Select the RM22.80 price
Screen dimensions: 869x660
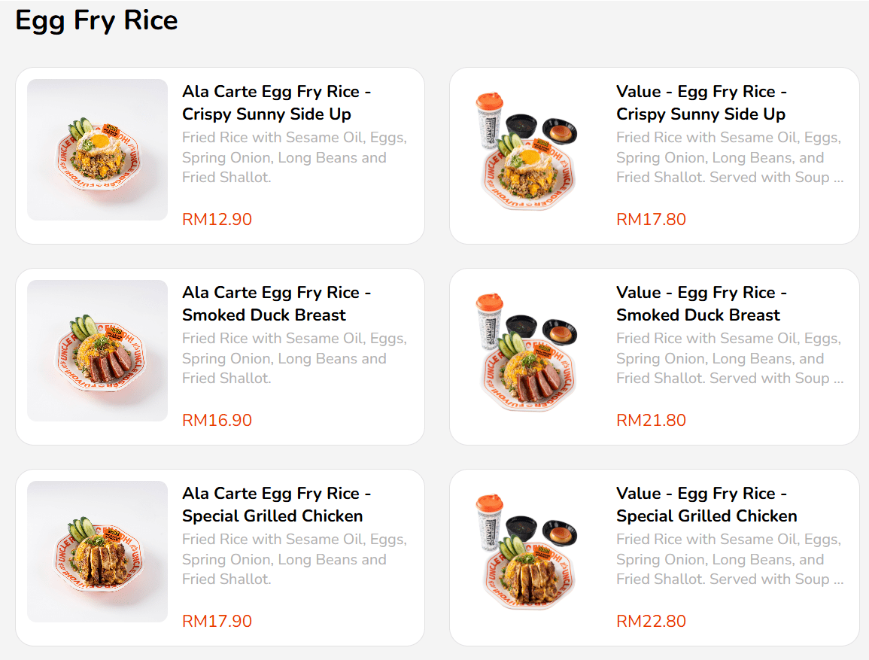(651, 622)
